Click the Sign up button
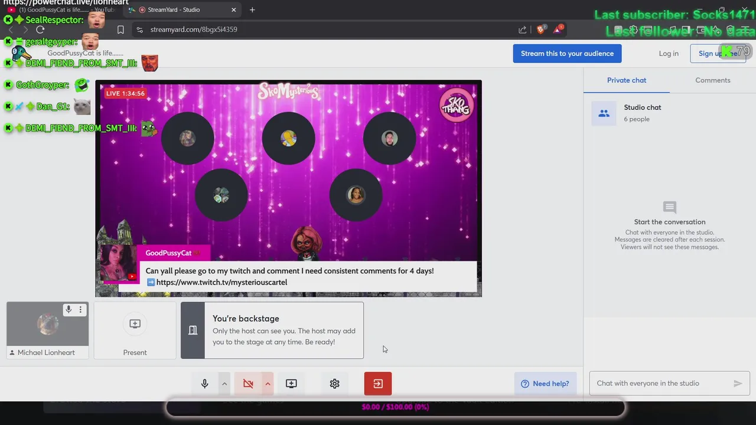The image size is (756, 425). tap(718, 53)
